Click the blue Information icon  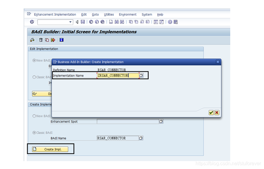click(61, 40)
